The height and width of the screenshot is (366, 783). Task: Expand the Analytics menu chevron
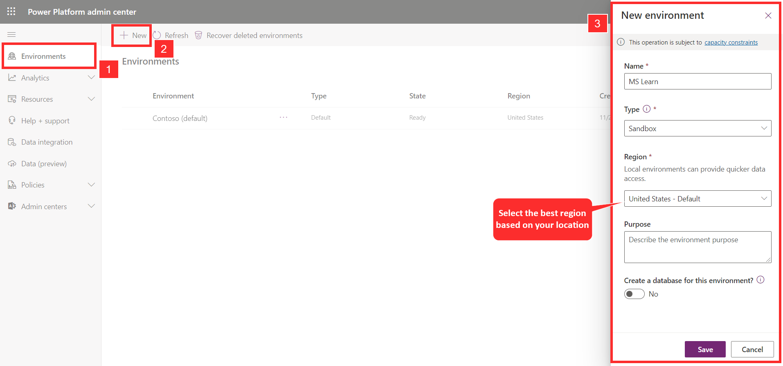pyautogui.click(x=91, y=78)
